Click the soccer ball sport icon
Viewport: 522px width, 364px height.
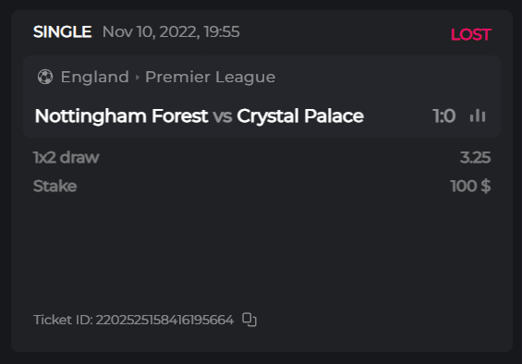click(x=45, y=77)
